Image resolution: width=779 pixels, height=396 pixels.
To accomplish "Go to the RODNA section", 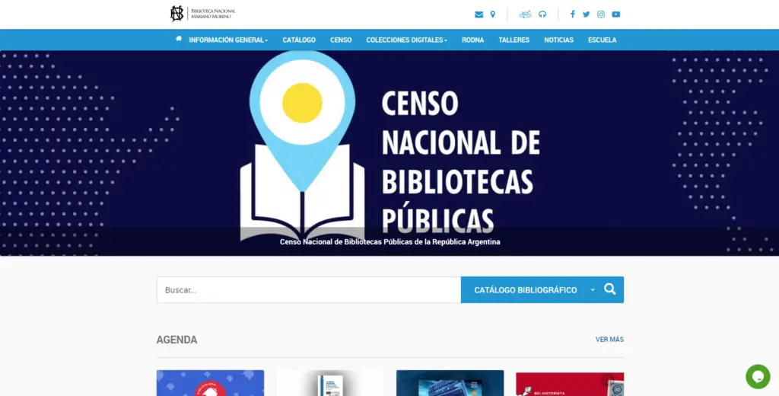I will (472, 40).
